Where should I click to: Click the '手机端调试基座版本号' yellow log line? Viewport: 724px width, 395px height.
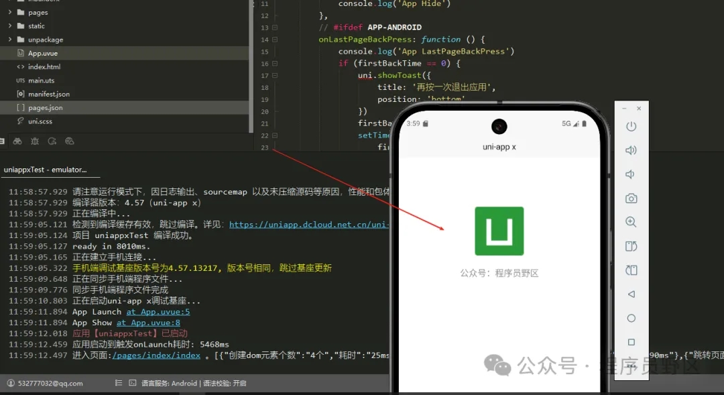tap(202, 268)
